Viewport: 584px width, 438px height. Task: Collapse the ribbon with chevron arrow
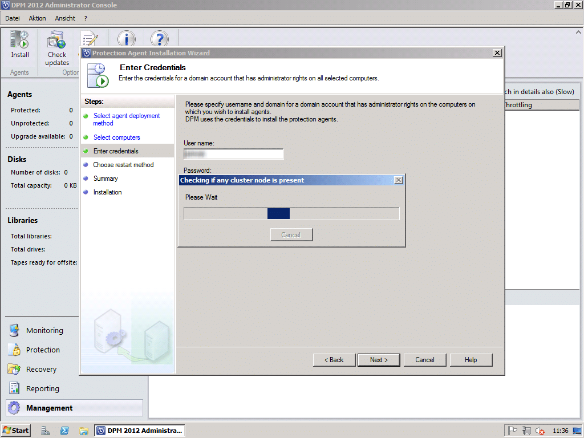pos(578,33)
